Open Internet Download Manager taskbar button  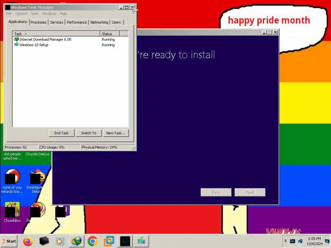pos(76,241)
